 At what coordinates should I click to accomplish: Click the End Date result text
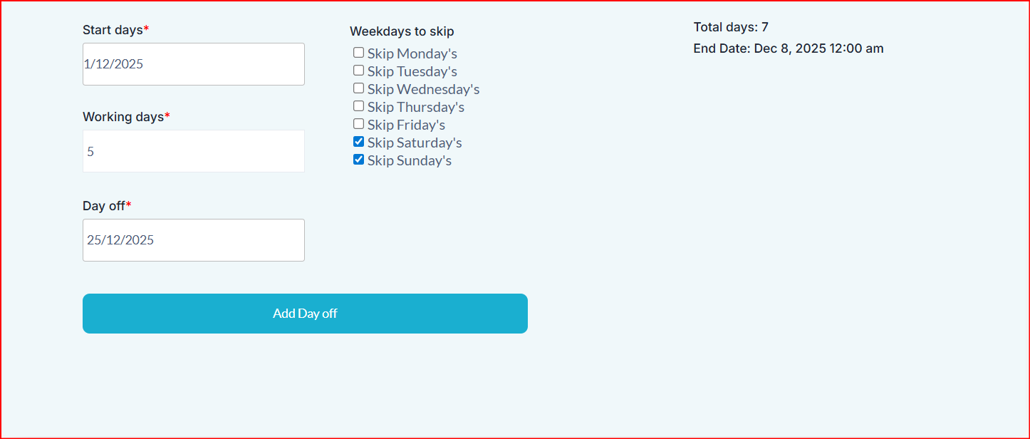[788, 48]
